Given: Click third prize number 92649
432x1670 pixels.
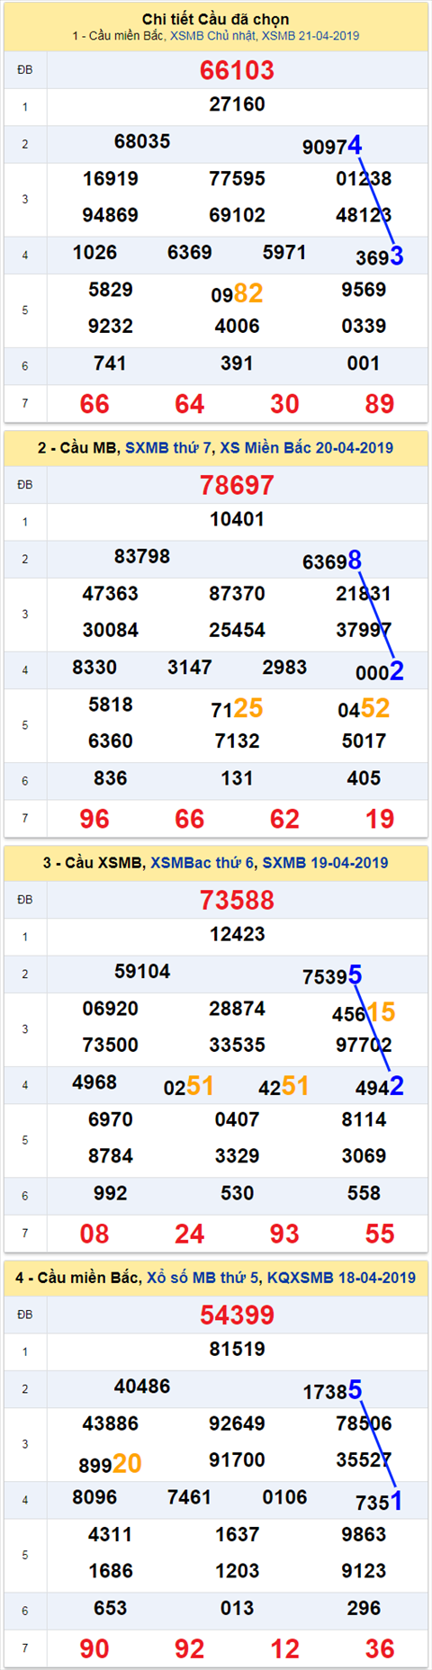Looking at the screenshot, I should [237, 1423].
